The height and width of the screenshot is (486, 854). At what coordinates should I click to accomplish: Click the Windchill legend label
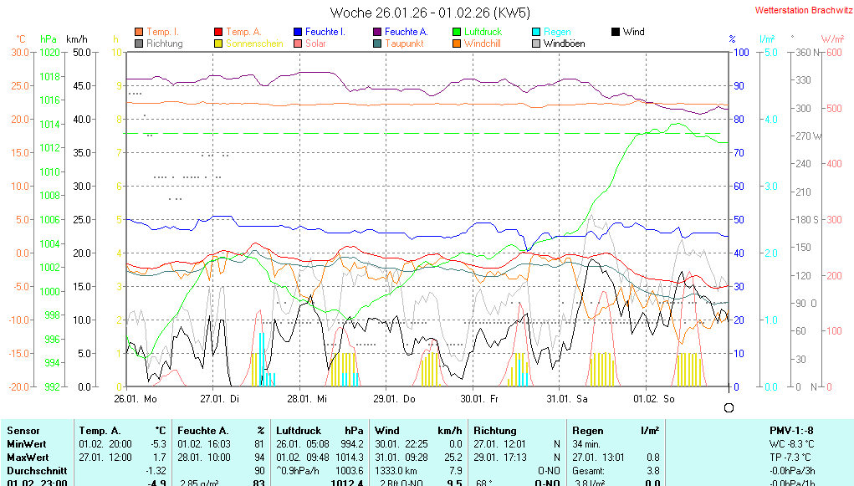click(x=482, y=43)
